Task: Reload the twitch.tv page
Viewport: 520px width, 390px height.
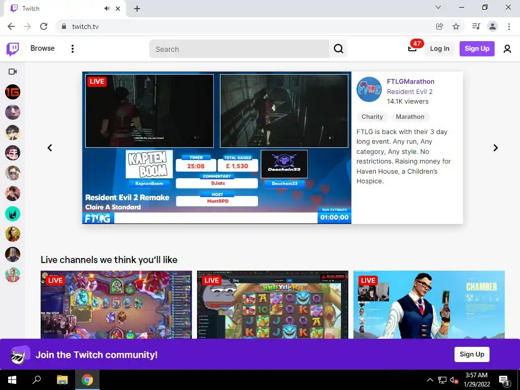Action: [x=44, y=26]
